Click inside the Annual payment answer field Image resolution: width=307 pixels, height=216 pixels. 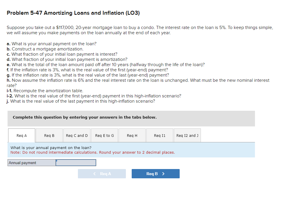pyautogui.click(x=76, y=163)
